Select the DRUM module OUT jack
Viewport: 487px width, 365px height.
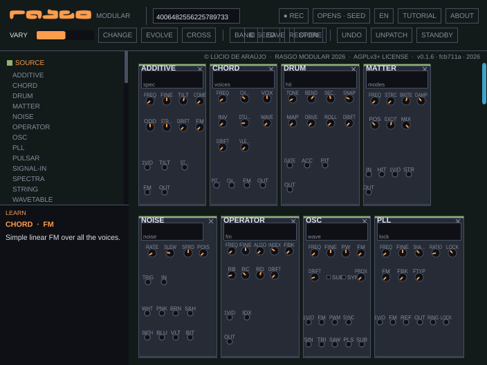(x=290, y=189)
